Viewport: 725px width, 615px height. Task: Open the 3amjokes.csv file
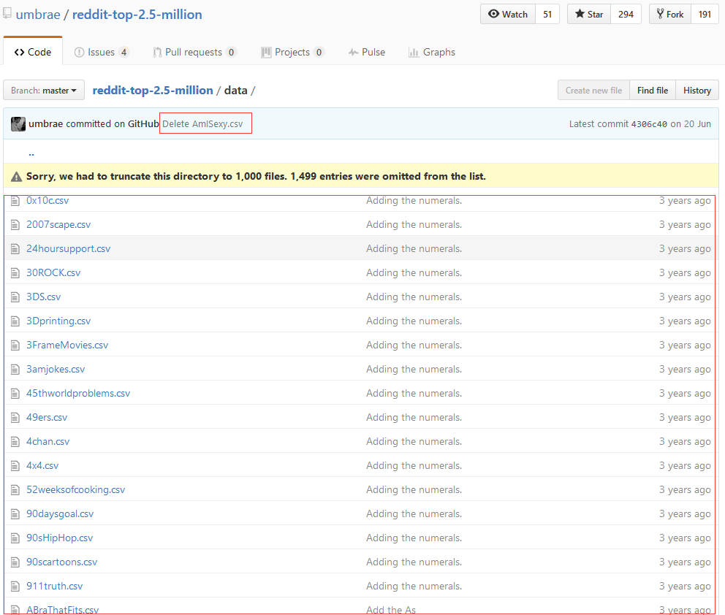(56, 369)
